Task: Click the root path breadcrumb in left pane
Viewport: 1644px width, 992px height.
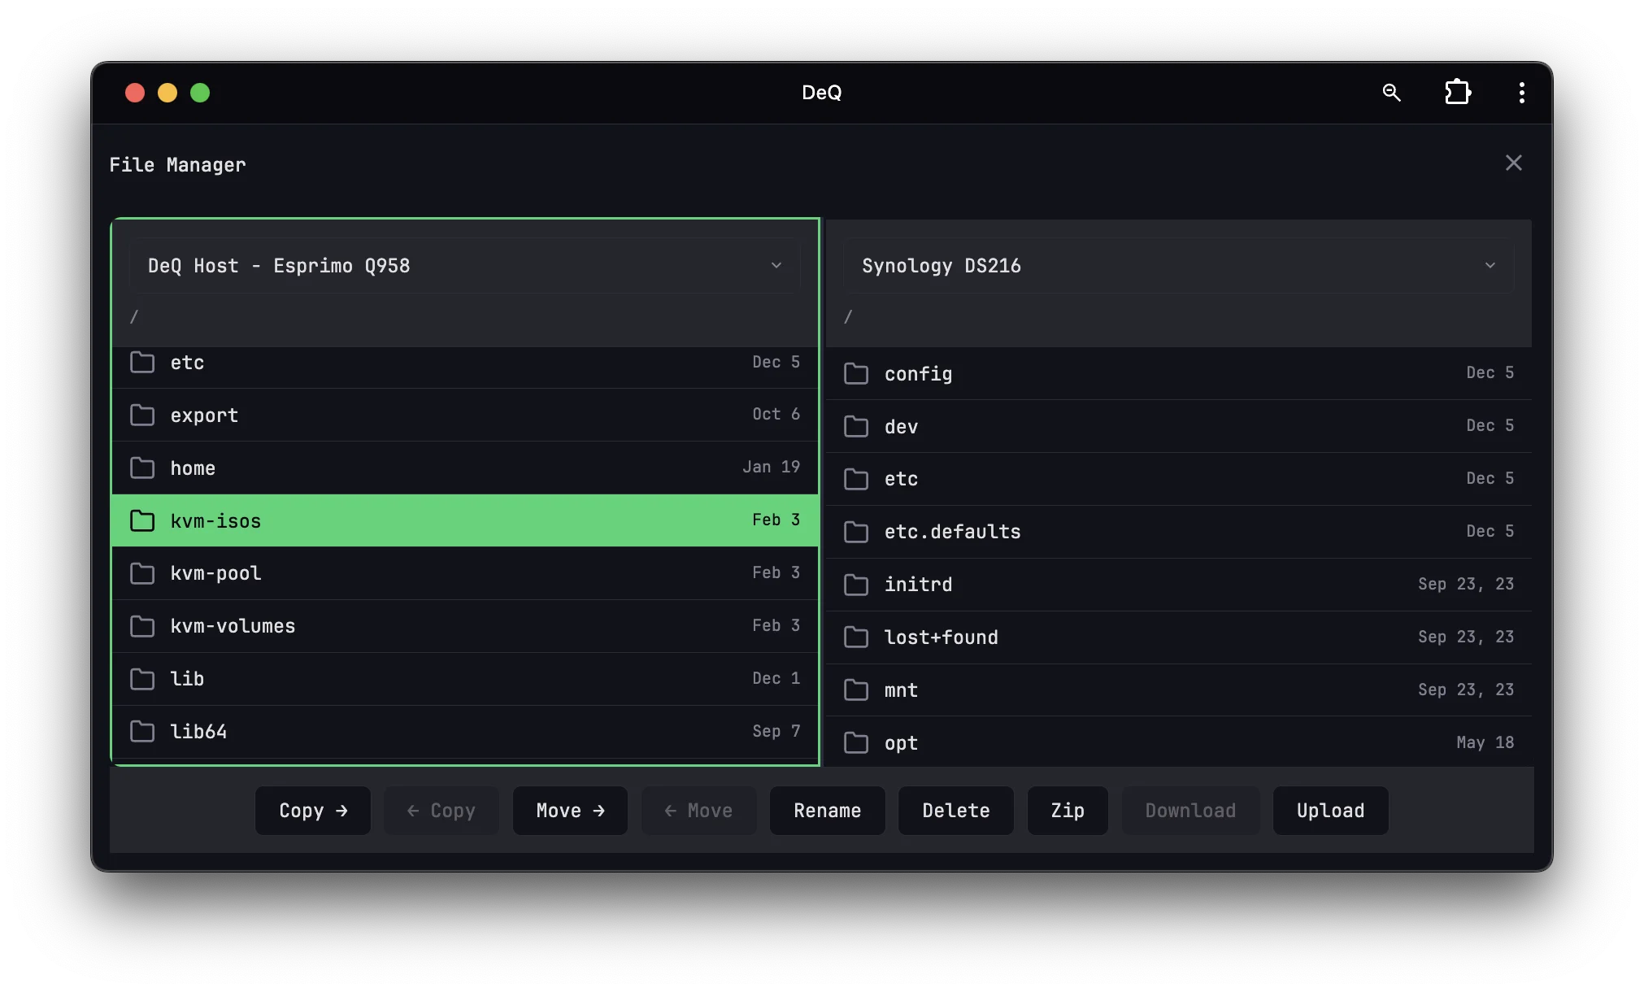Action: tap(134, 317)
